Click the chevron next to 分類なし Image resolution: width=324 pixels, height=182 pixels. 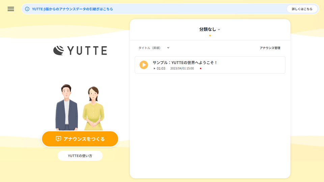point(219,30)
